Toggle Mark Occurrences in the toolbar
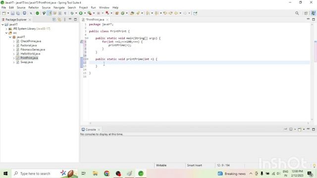 point(49,13)
